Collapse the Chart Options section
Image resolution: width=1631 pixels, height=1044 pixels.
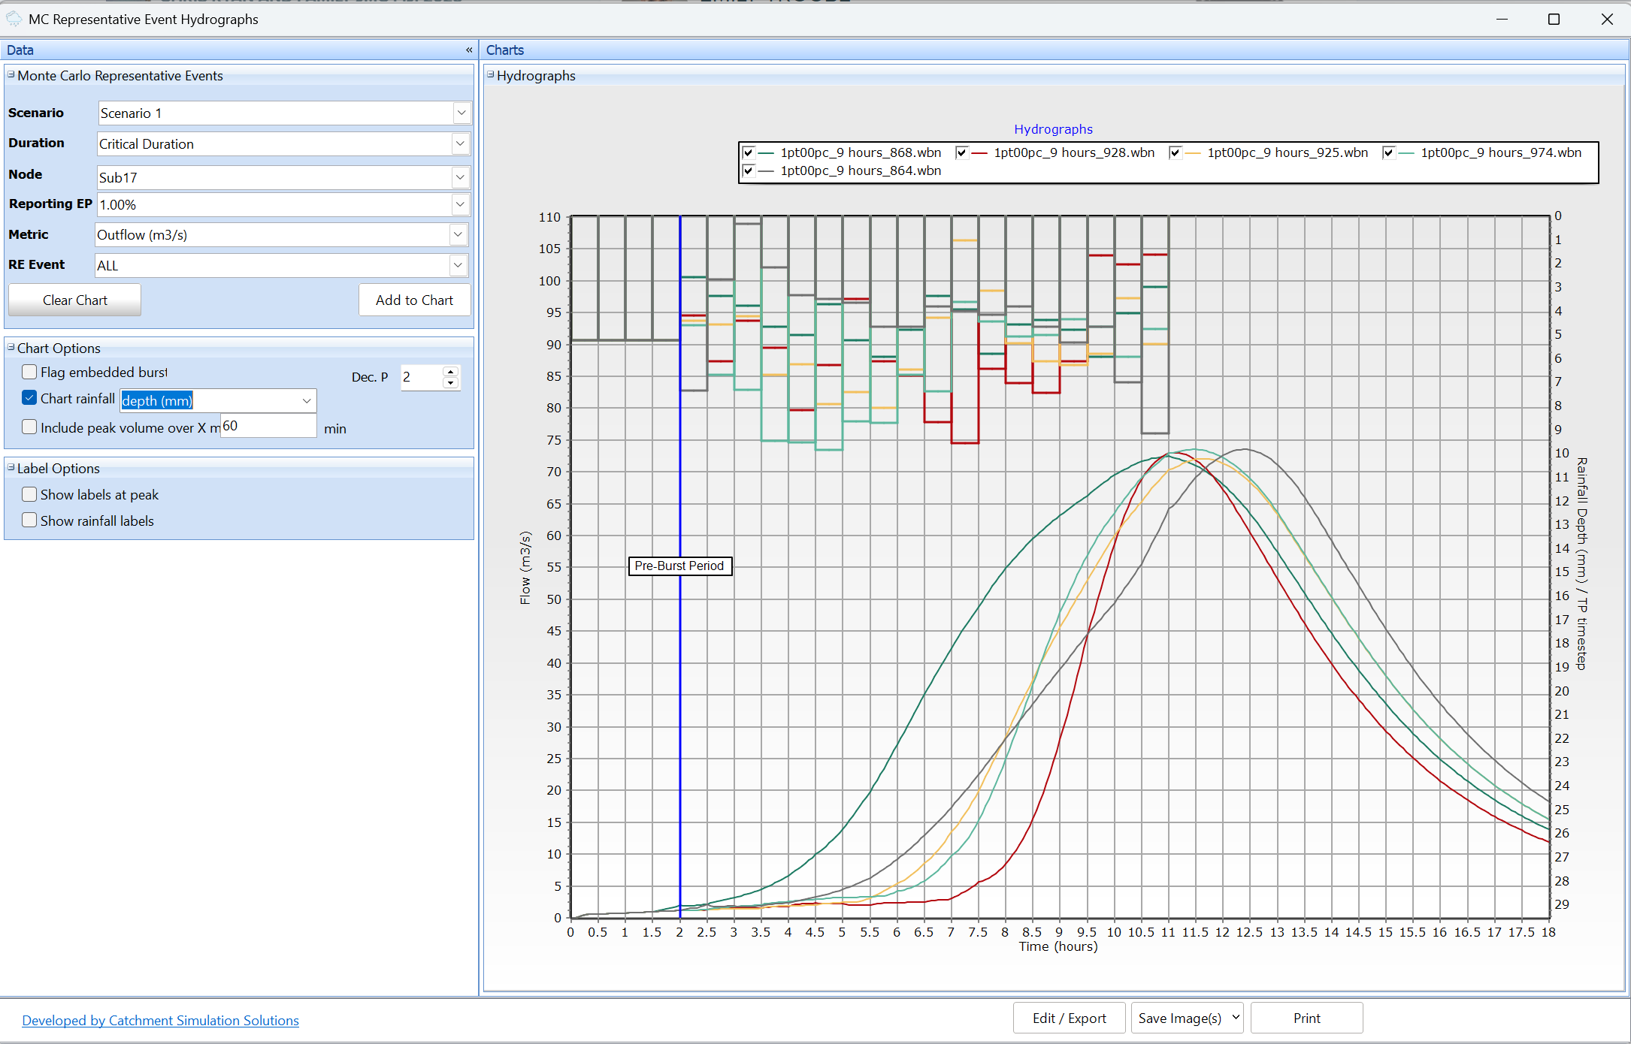[10, 347]
